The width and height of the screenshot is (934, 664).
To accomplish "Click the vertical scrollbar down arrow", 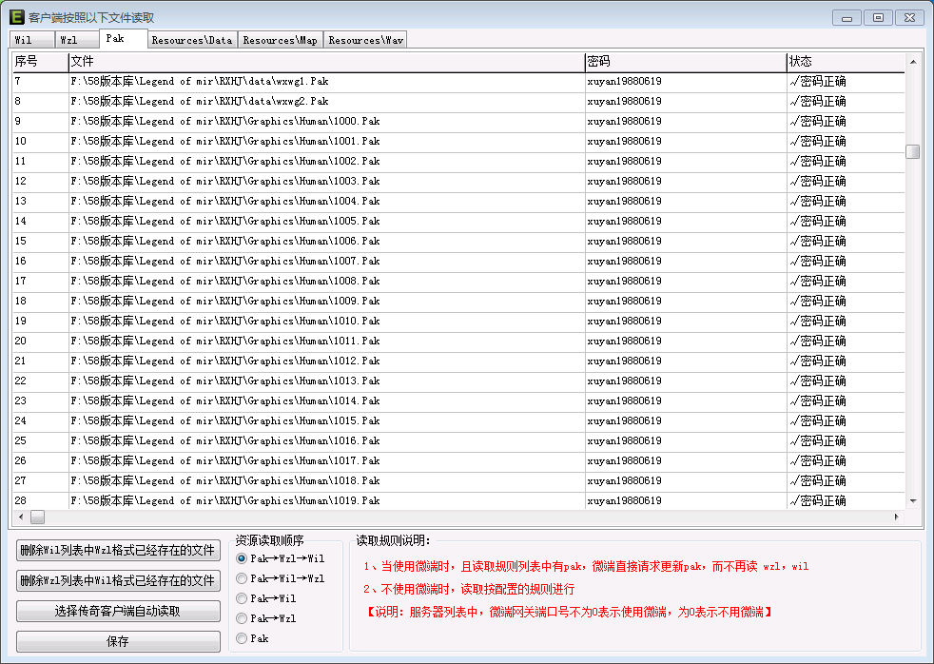I will 913,500.
